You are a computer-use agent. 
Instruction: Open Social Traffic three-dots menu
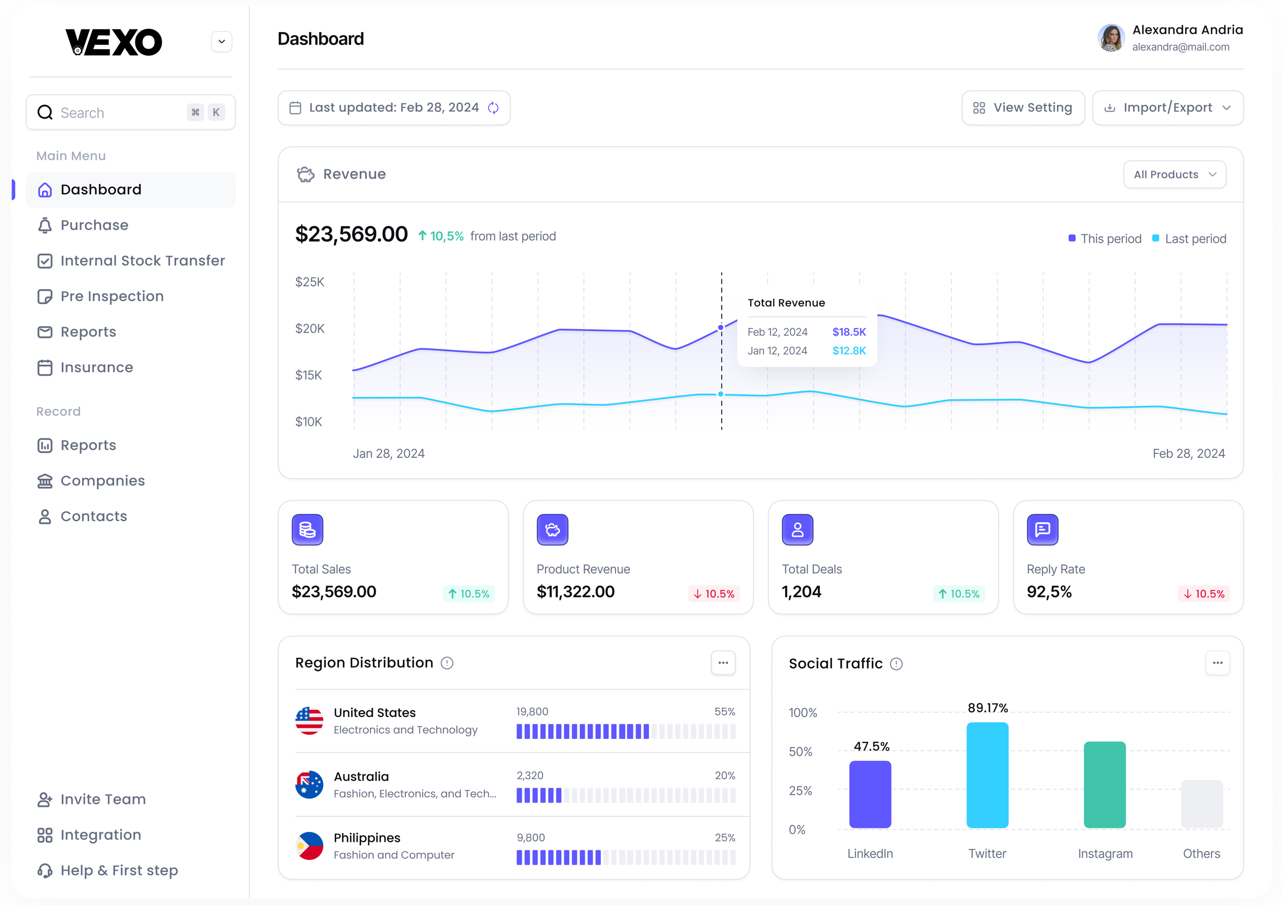(1217, 663)
